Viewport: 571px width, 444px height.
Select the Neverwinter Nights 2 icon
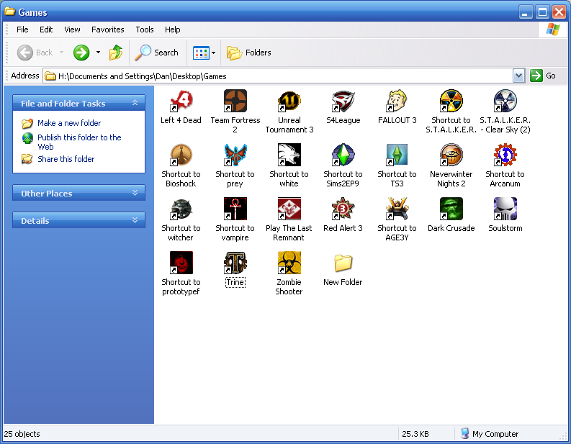(x=451, y=155)
